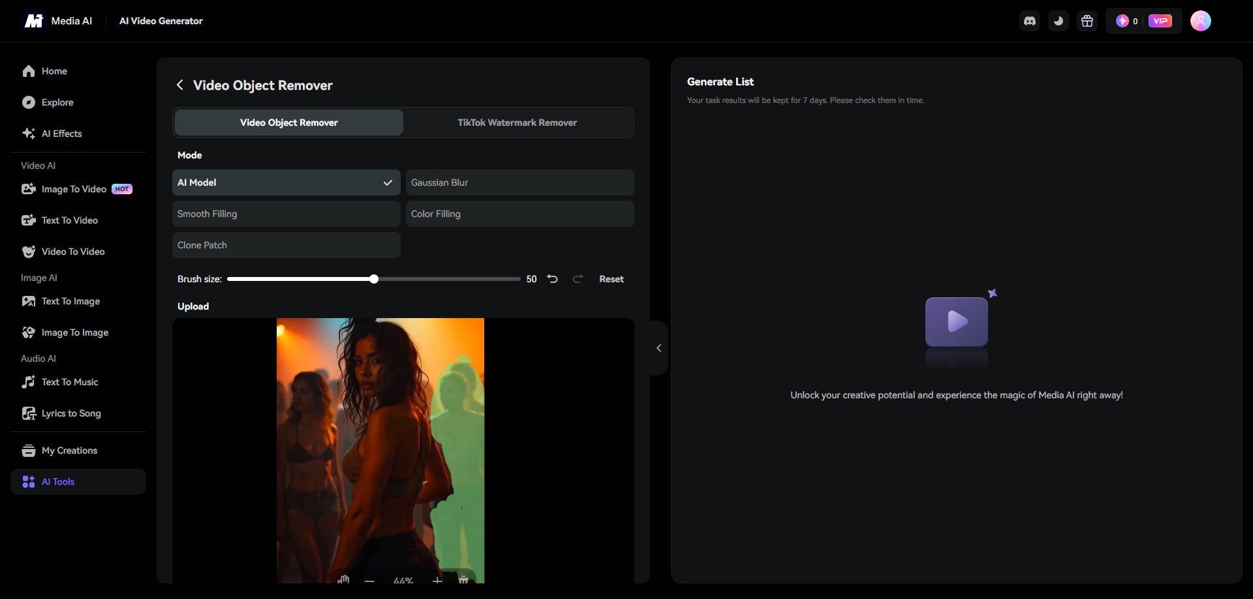Go to Home in the sidebar
The width and height of the screenshot is (1253, 599).
(78, 71)
